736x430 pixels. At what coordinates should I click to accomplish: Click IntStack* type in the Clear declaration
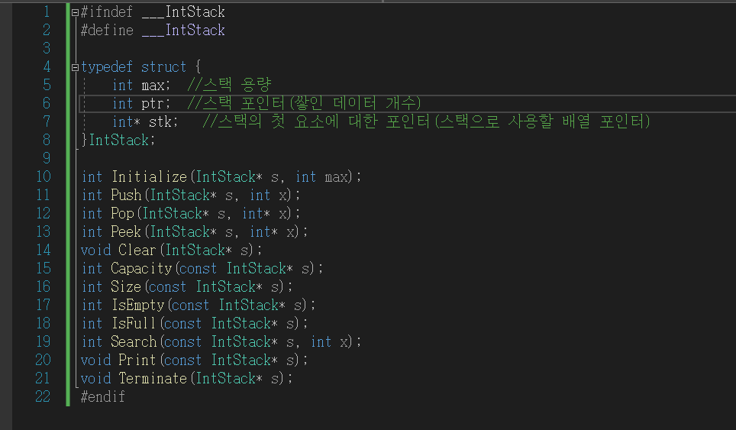point(199,251)
